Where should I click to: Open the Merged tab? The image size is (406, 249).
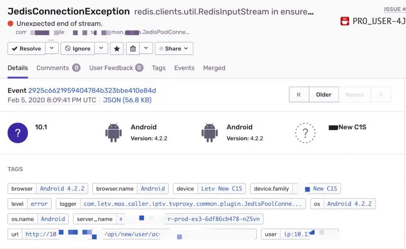[214, 68]
